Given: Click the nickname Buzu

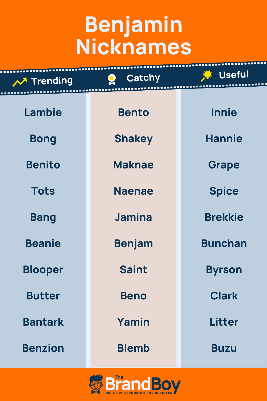Looking at the screenshot, I should 224,348.
